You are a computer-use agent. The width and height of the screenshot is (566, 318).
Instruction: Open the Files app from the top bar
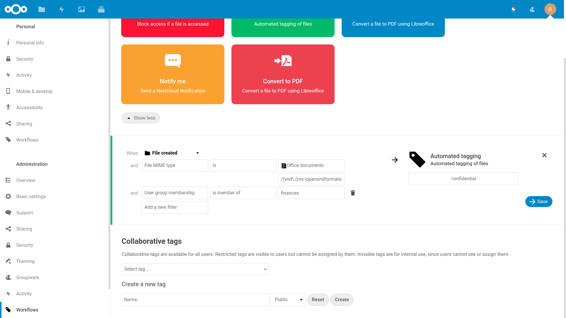[42, 9]
